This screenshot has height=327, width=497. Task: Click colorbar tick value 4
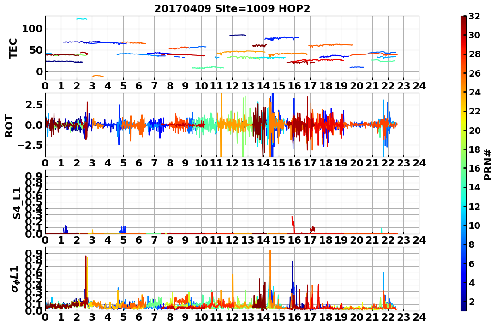click(x=471, y=282)
